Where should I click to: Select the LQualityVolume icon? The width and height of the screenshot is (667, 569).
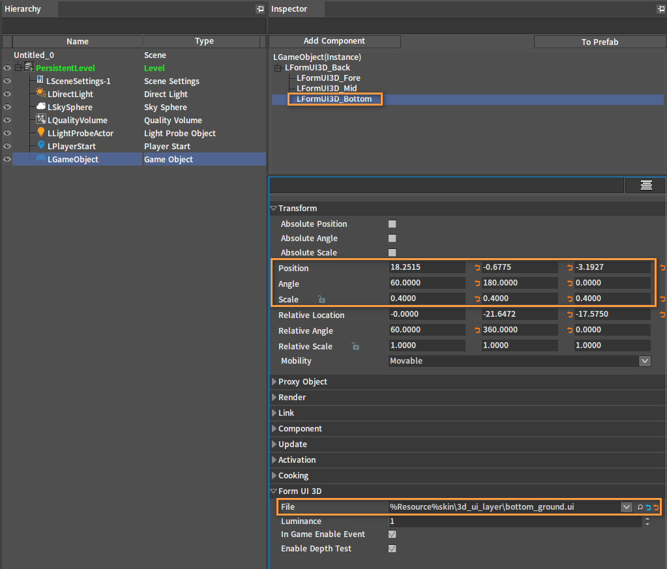41,119
